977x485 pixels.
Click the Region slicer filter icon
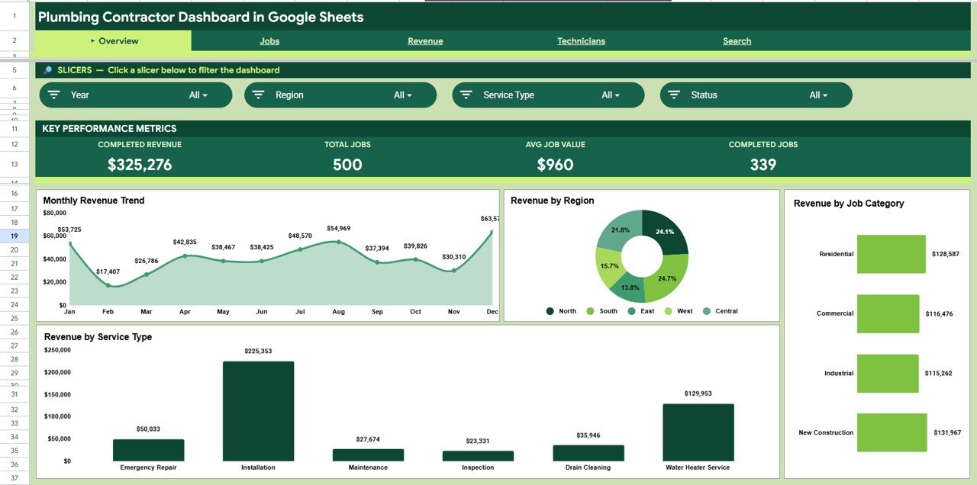[x=259, y=95]
